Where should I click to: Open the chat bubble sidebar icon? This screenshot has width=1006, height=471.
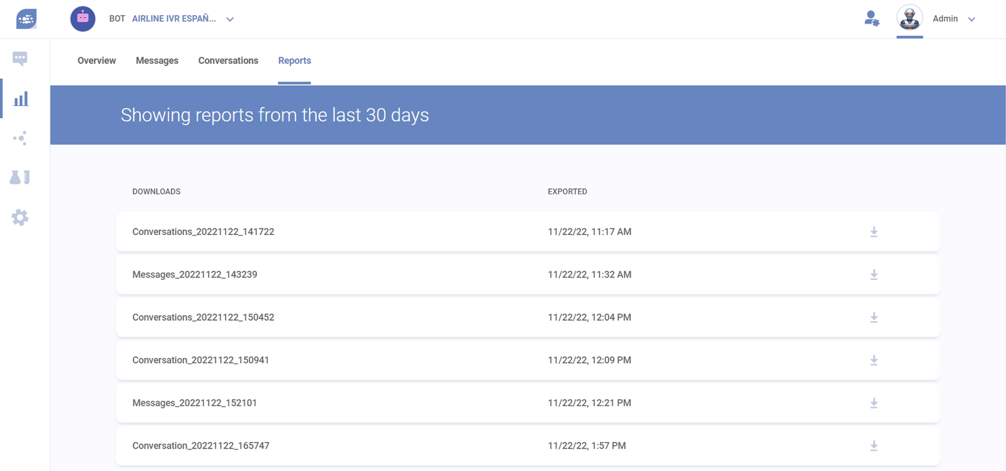tap(20, 58)
